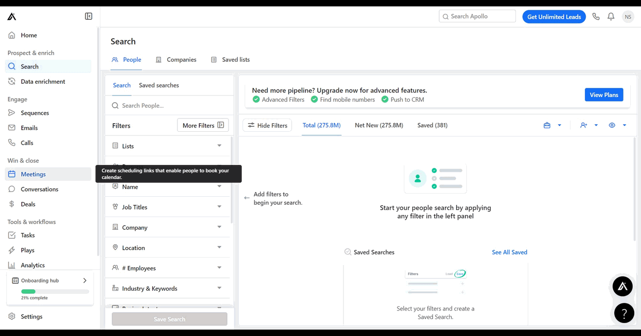The image size is (641, 336).
Task: Click Hide Filters toggle button
Action: click(x=267, y=125)
